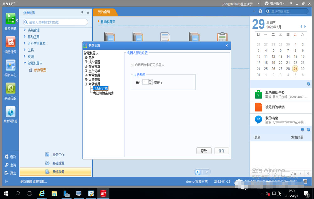Refresh the announcements list
The height and width of the screenshot is (199, 314).
coord(309,130)
